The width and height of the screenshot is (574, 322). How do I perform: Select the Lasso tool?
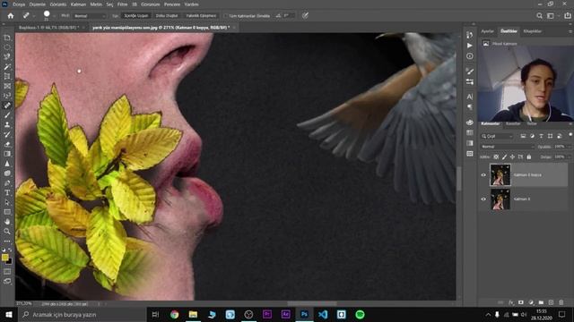tap(7, 57)
